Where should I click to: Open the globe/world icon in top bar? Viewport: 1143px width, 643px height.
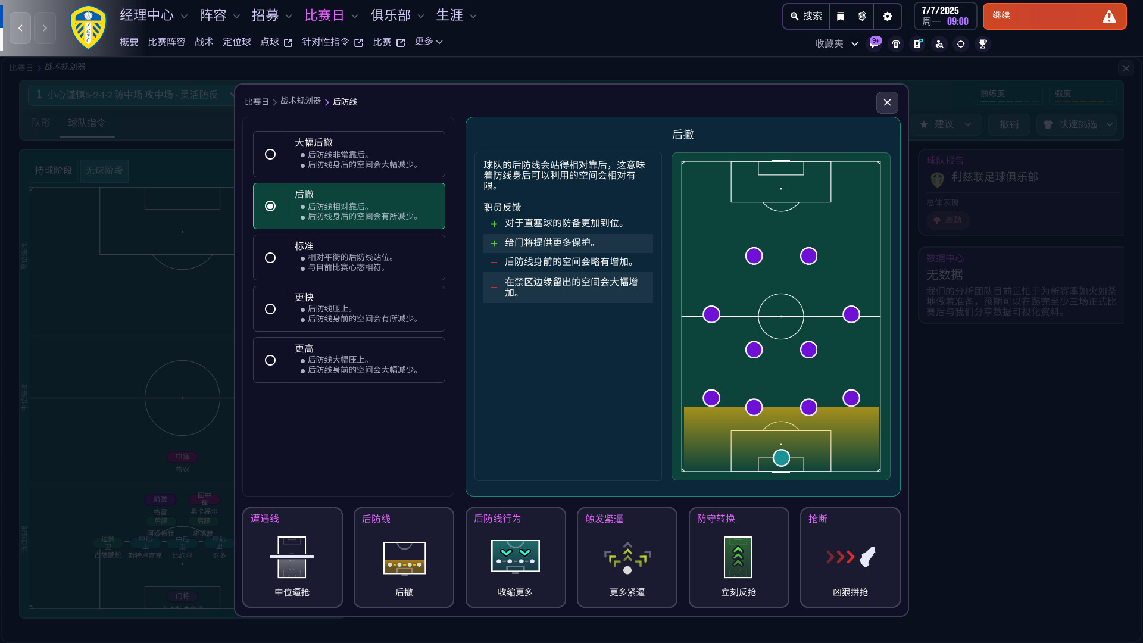[x=862, y=17]
